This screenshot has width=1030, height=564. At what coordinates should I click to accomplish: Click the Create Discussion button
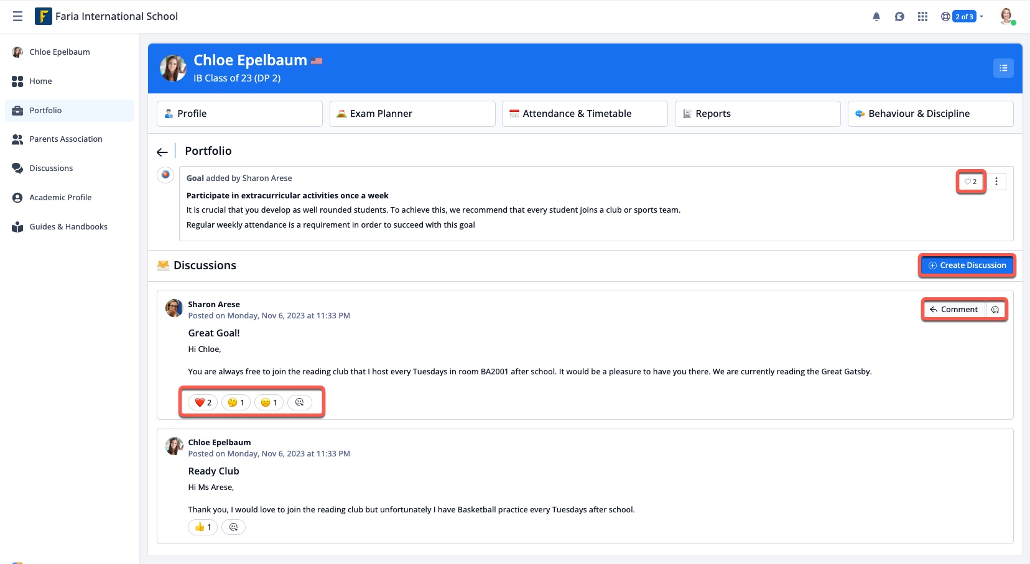coord(966,265)
